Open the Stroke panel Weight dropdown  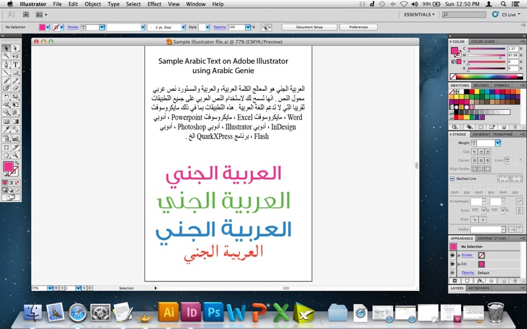click(x=498, y=143)
